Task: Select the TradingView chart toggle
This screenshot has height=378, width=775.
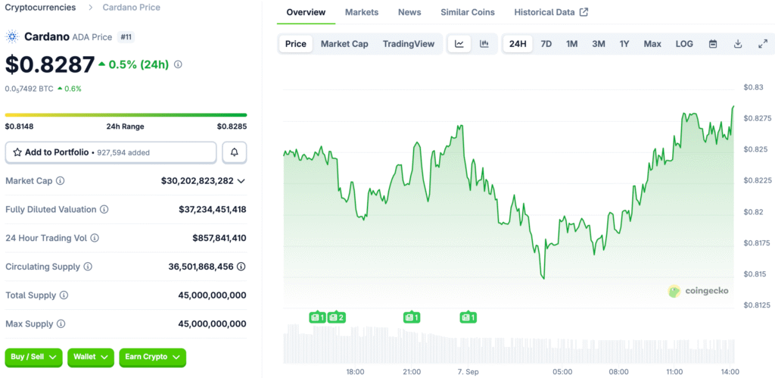Action: [409, 44]
